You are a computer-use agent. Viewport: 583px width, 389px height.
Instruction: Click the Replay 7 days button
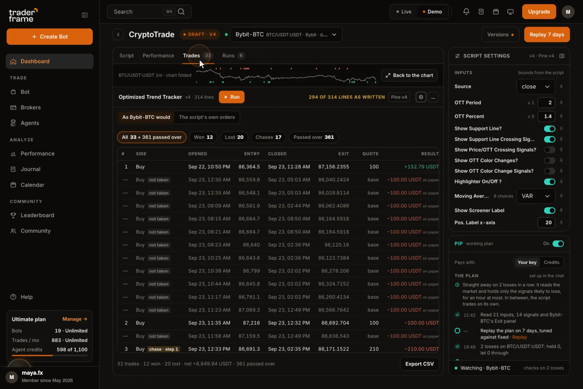[x=547, y=35]
